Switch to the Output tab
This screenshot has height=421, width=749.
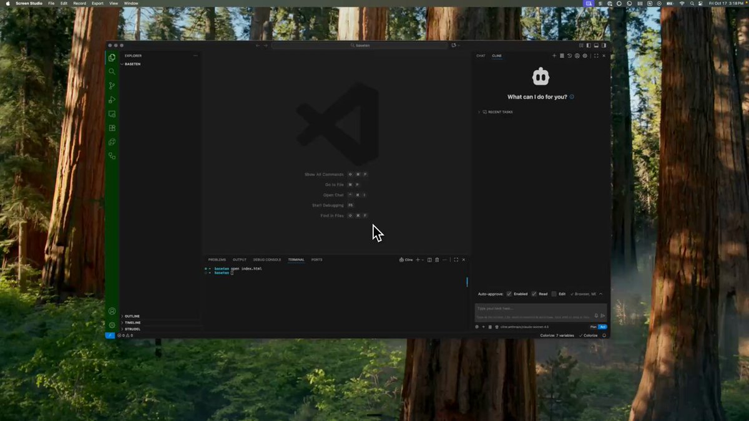point(240,259)
